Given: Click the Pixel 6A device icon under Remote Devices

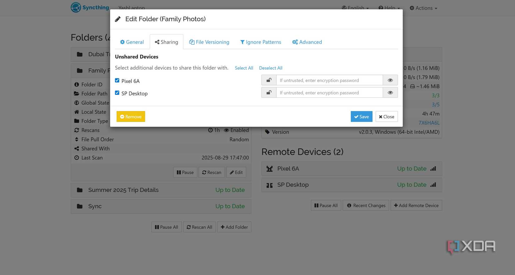Looking at the screenshot, I should pyautogui.click(x=270, y=169).
